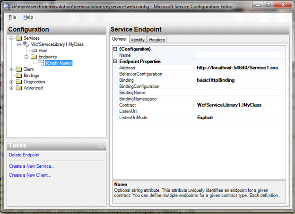Collapse the Tasks panel with chevron button
295x214 pixels.
click(x=101, y=145)
